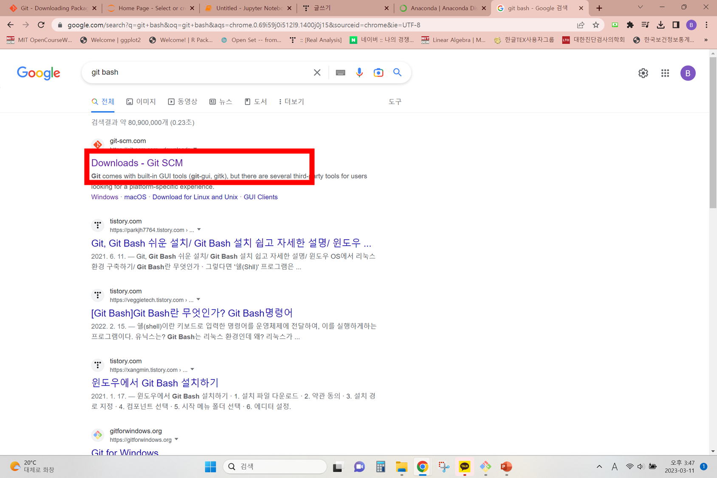Bookmark this page with star icon
This screenshot has height=478, width=717.
click(x=596, y=25)
